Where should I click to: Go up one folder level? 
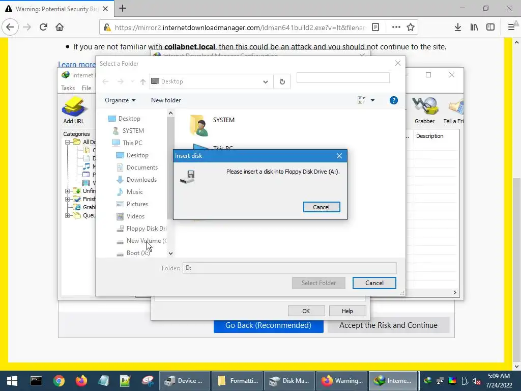(143, 81)
